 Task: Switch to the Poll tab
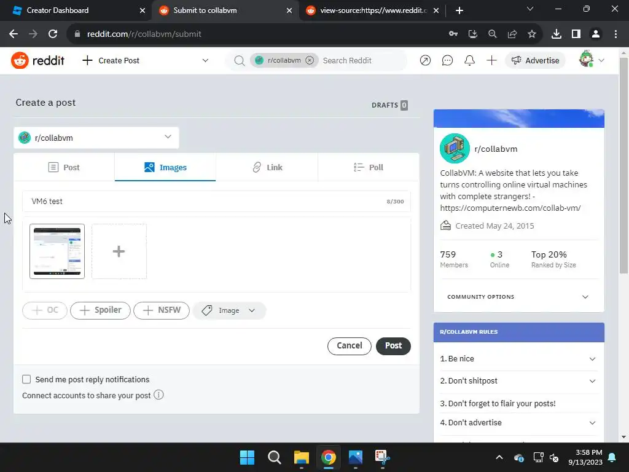pos(369,167)
